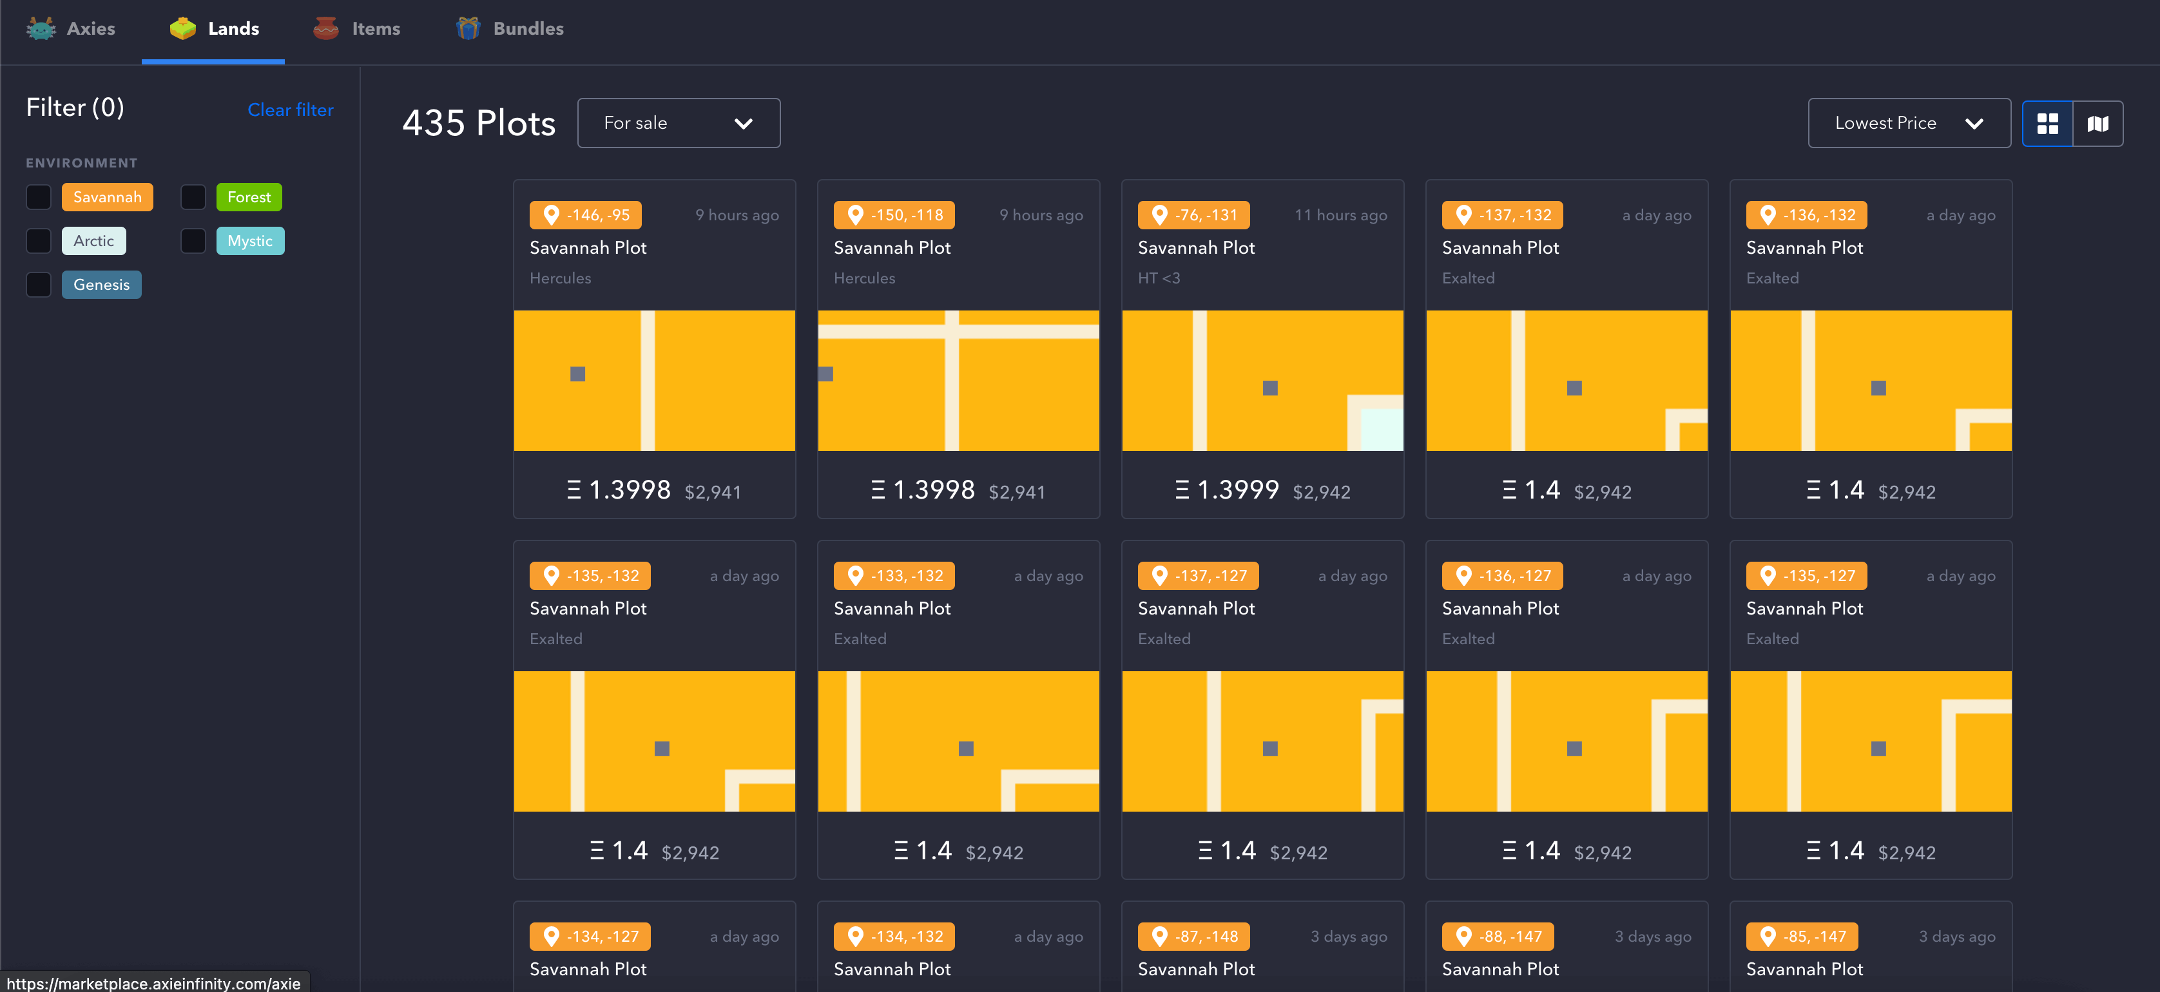Tick the Genesis environment checkbox

39,284
